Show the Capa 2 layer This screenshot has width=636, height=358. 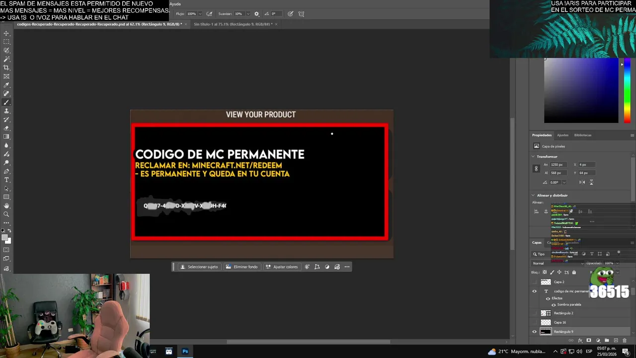click(535, 282)
